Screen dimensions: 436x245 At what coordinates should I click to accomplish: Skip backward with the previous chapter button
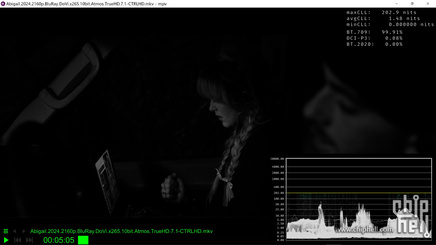point(18,240)
